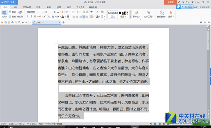Viewport: 211px width, 128px height.
Task: Center align the text
Action: click(77, 17)
